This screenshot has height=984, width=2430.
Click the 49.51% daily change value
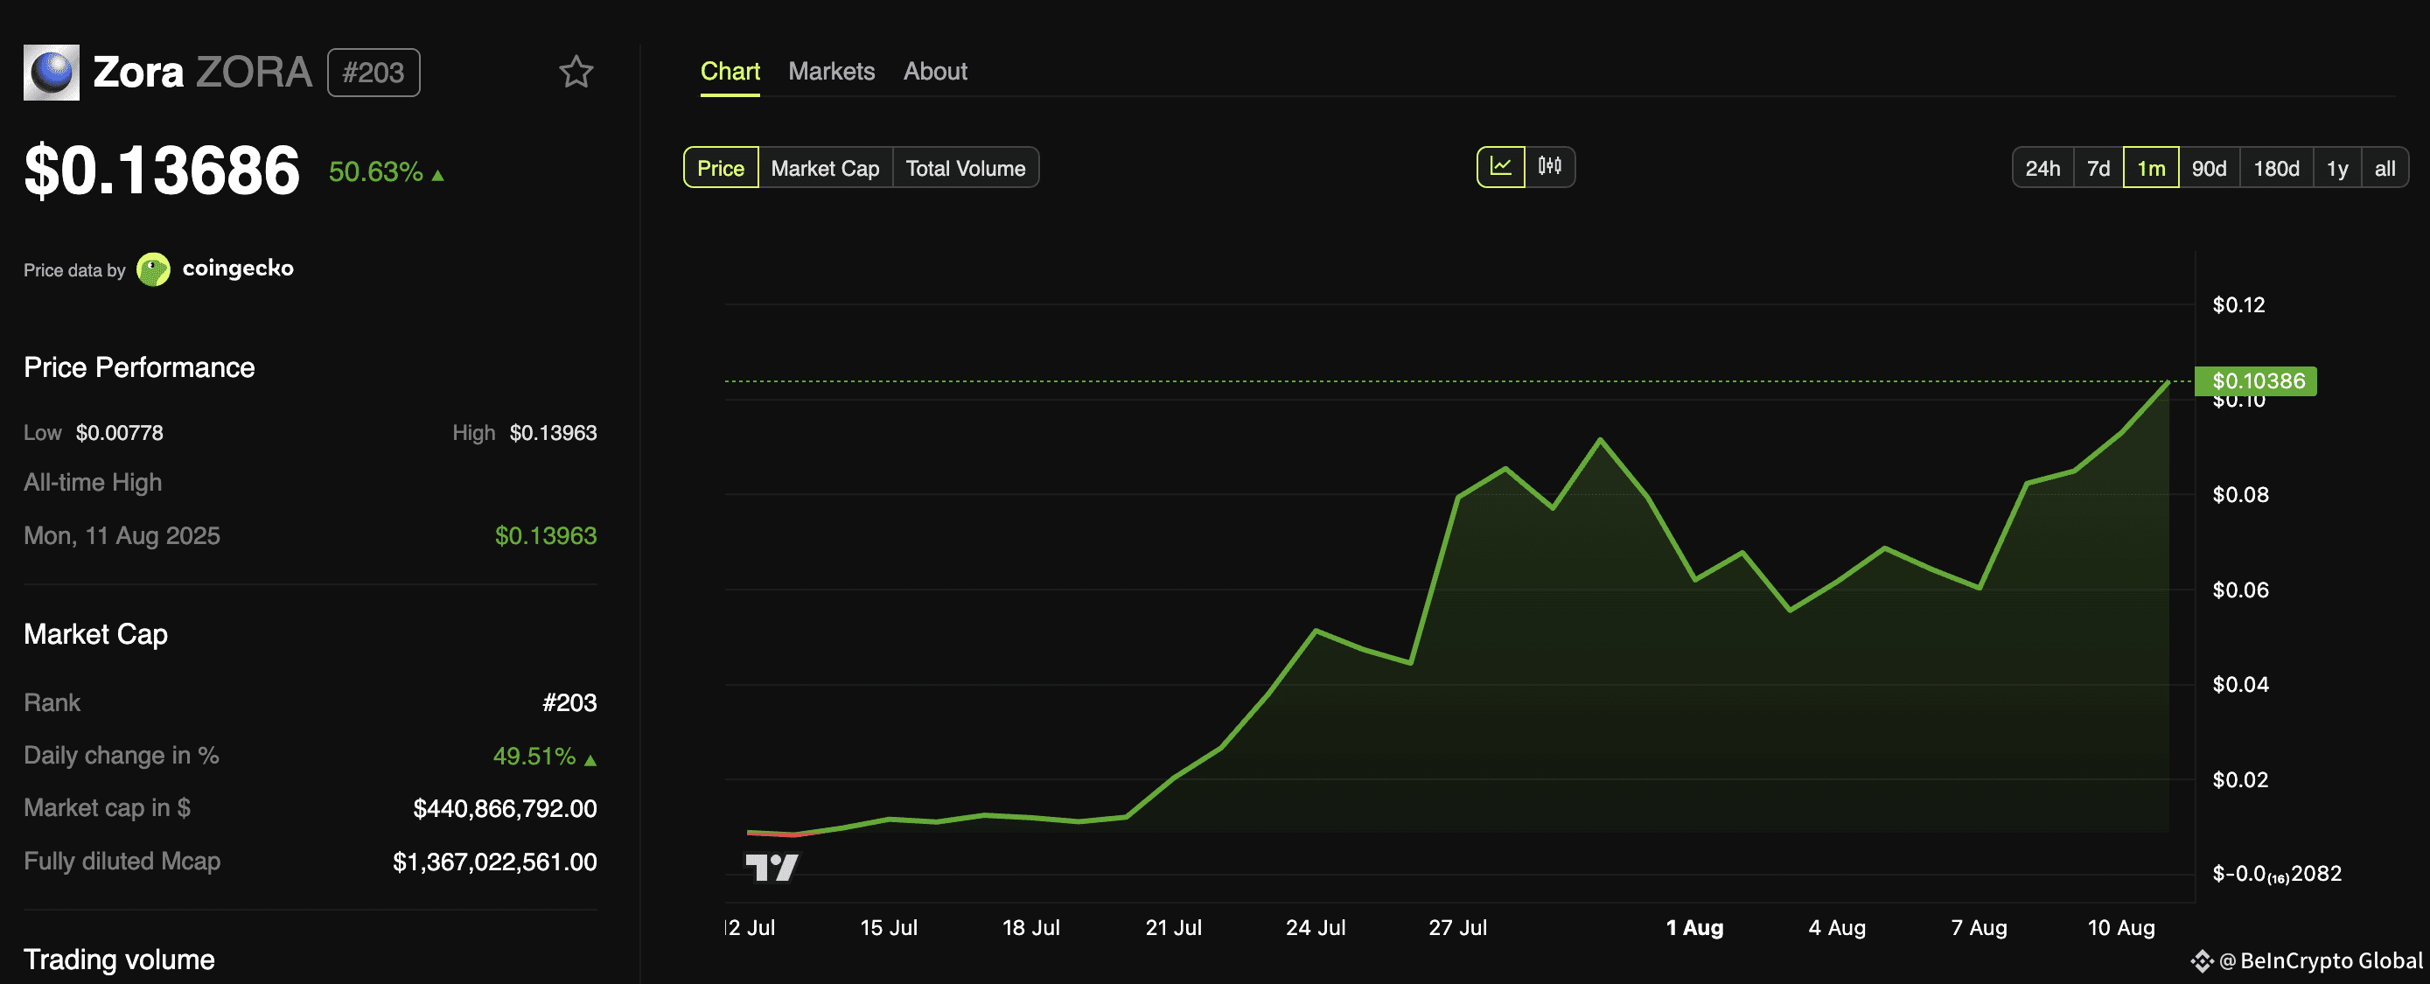(534, 756)
